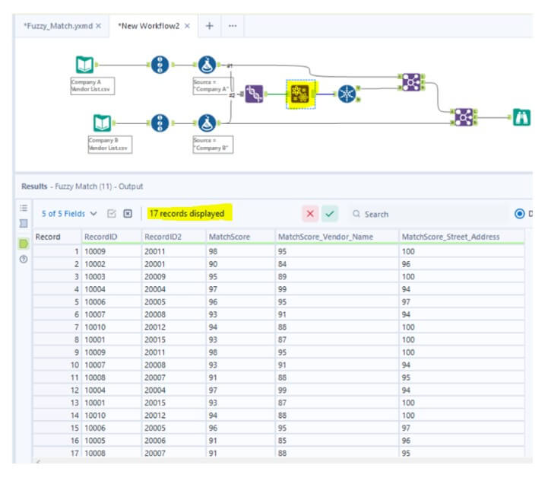Select the highlighted Fuzzy Match tool
The width and height of the screenshot is (548, 478).
tap(300, 94)
